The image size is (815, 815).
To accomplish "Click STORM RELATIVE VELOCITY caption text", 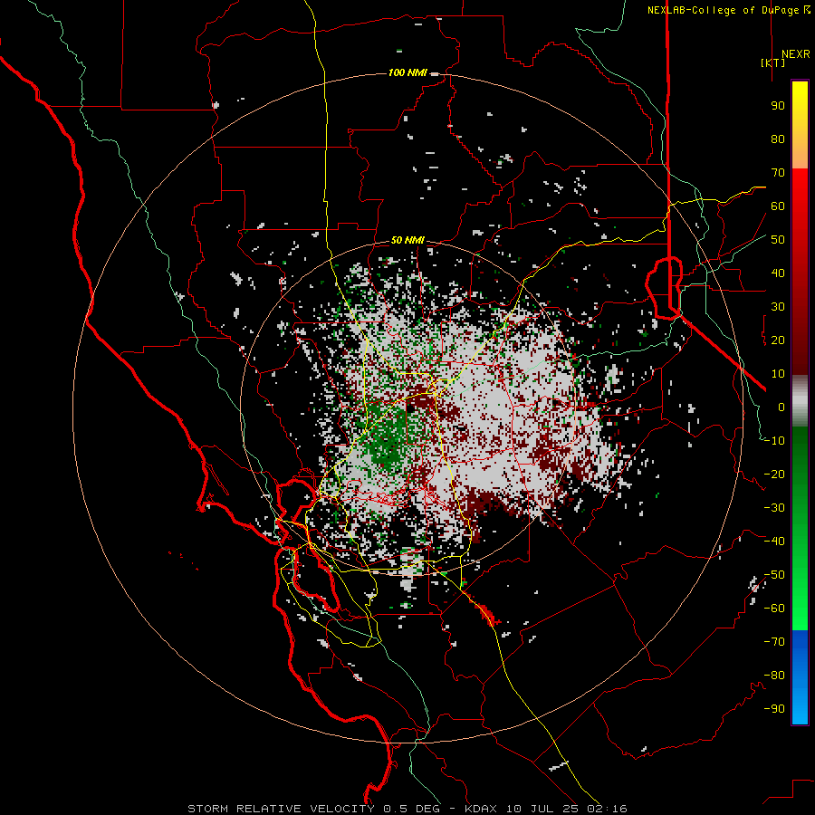I will (281, 809).
